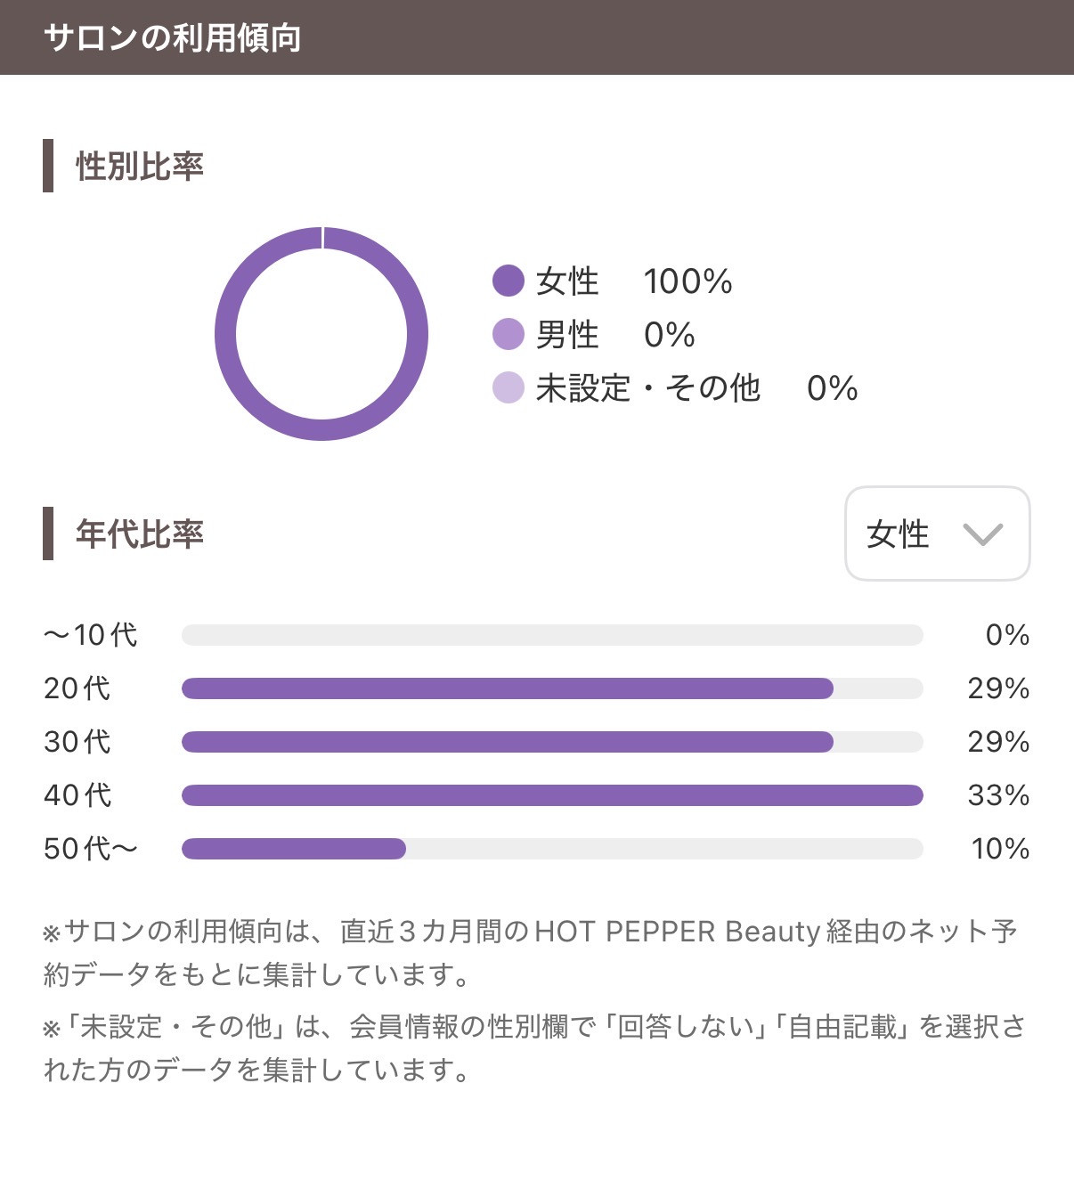Click the 33% value for 40代
This screenshot has width=1074, height=1181.
[998, 795]
